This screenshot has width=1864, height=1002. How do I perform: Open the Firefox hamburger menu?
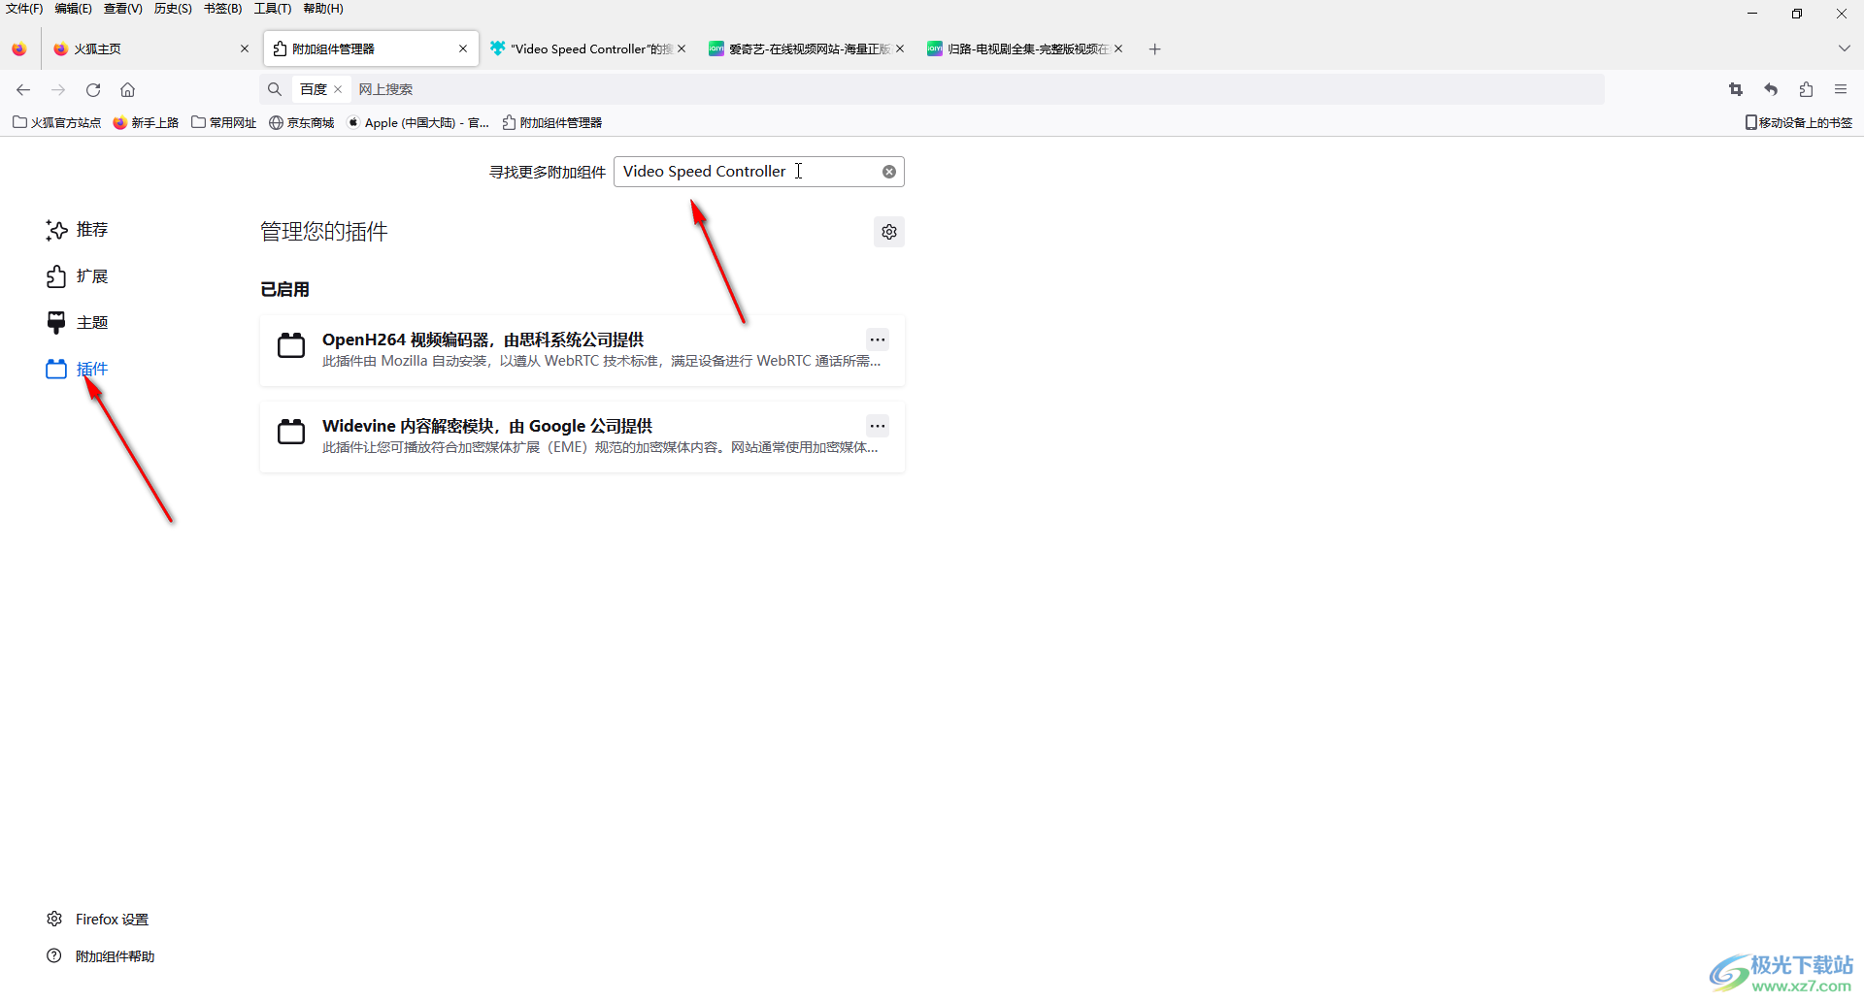(x=1841, y=89)
